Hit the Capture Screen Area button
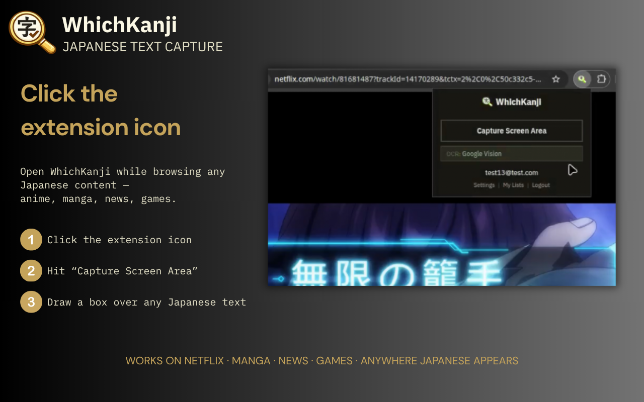This screenshot has height=402, width=644. click(512, 131)
